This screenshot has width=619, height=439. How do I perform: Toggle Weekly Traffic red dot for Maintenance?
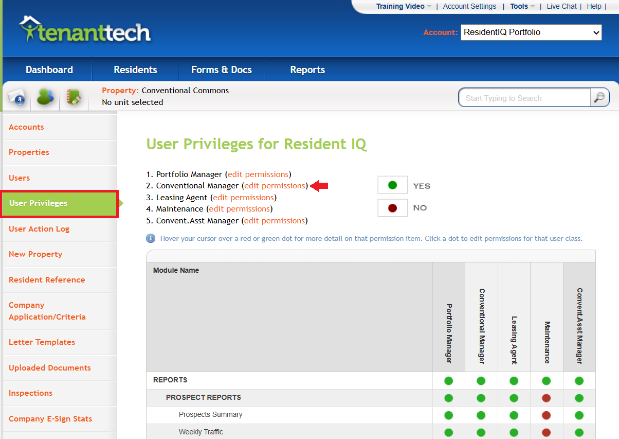point(546,432)
